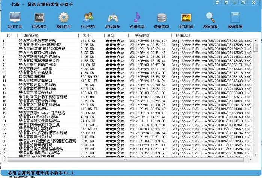Select row 易语言临时文件清理源码
This screenshot has width=262, height=178.
[127, 121]
